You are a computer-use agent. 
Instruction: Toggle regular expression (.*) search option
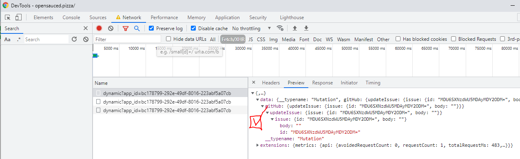click(19, 40)
